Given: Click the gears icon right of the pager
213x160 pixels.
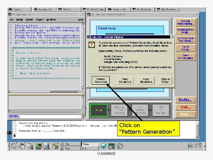Looking at the screenshot, I should (x=120, y=146).
